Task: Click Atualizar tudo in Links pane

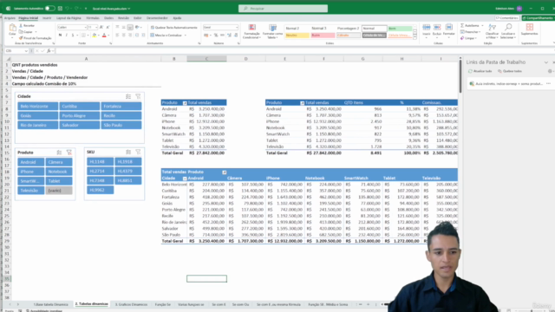Action: coord(480,71)
